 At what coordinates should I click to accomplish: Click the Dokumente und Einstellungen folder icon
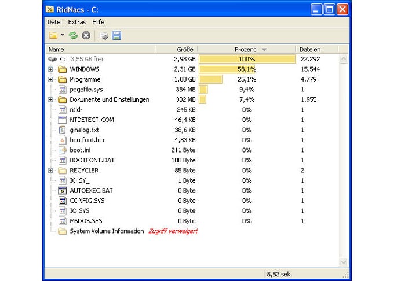[63, 100]
